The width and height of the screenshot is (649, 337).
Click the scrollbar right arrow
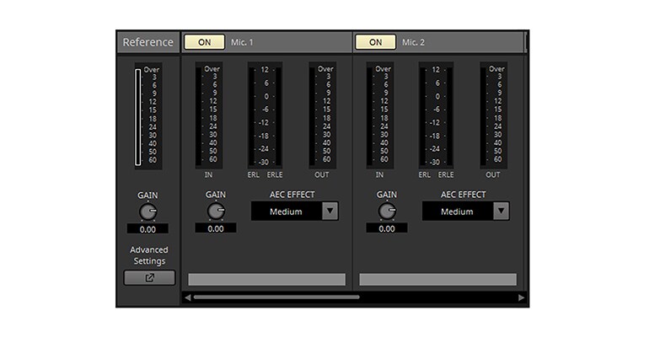click(x=522, y=297)
